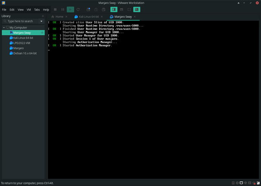This screenshot has height=186, width=261.
Task: Open the Snapshot Manager icon
Action: pos(104,10)
